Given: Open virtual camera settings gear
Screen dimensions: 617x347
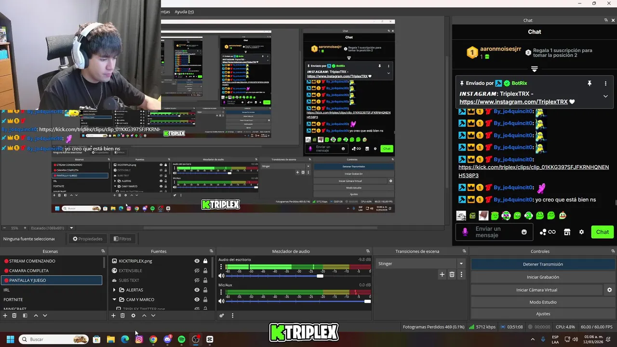Looking at the screenshot, I should tap(609, 290).
